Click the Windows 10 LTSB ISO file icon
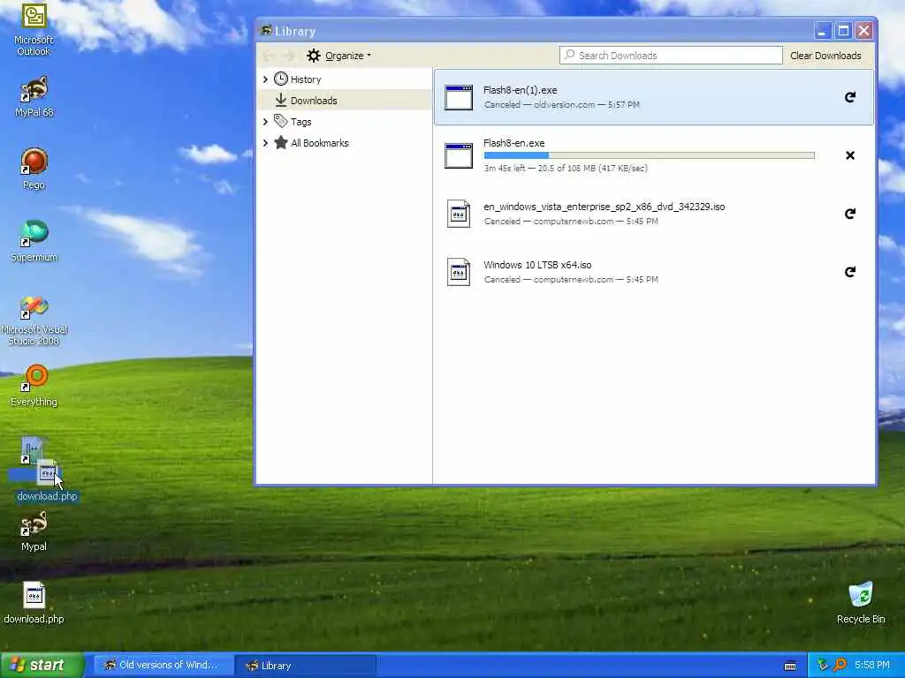Image resolution: width=905 pixels, height=678 pixels. [x=459, y=272]
